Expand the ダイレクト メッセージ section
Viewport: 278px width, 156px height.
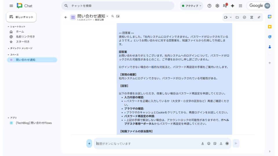point(8,48)
